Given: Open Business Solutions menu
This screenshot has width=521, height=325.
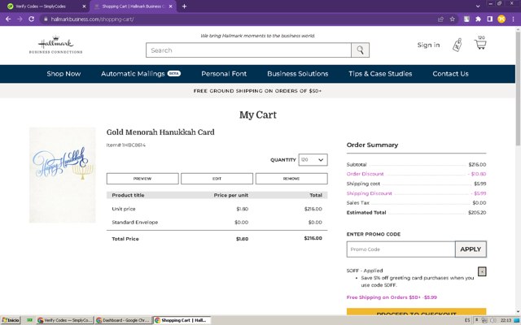Looking at the screenshot, I should pyautogui.click(x=298, y=74).
